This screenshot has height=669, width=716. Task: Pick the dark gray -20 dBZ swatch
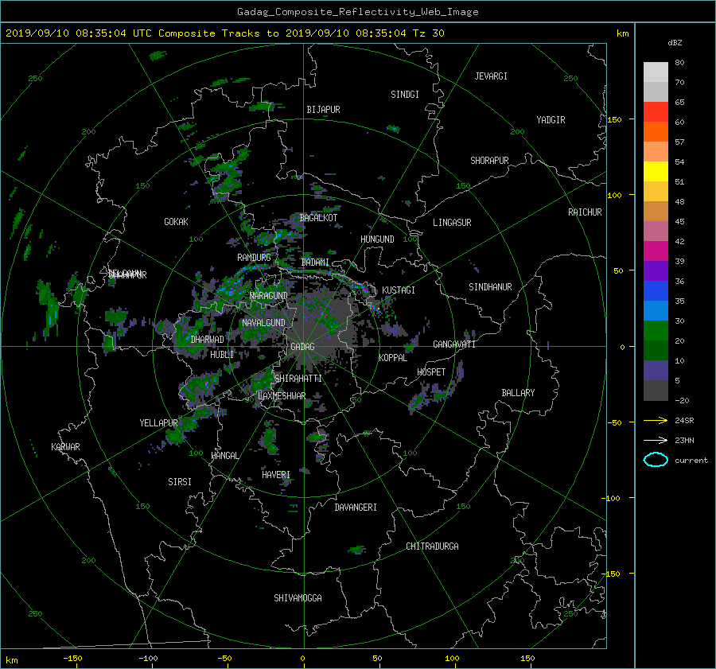coord(656,391)
